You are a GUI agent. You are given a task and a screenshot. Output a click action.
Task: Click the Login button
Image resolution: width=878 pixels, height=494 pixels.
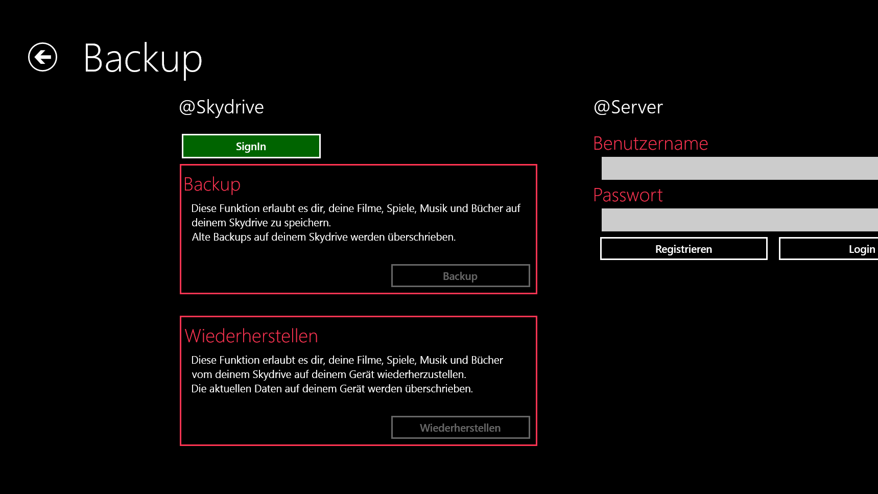[828, 249]
